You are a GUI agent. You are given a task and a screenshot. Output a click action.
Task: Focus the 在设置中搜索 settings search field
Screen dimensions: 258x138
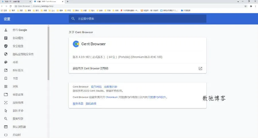pos(138,19)
